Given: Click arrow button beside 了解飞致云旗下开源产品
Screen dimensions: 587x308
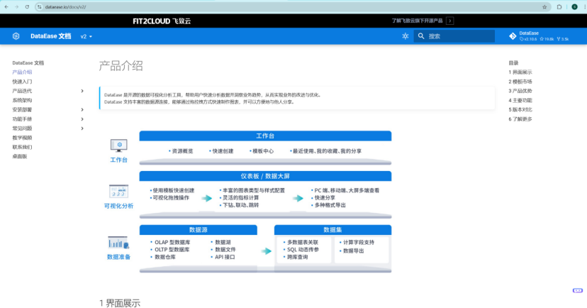Looking at the screenshot, I should click(x=450, y=21).
